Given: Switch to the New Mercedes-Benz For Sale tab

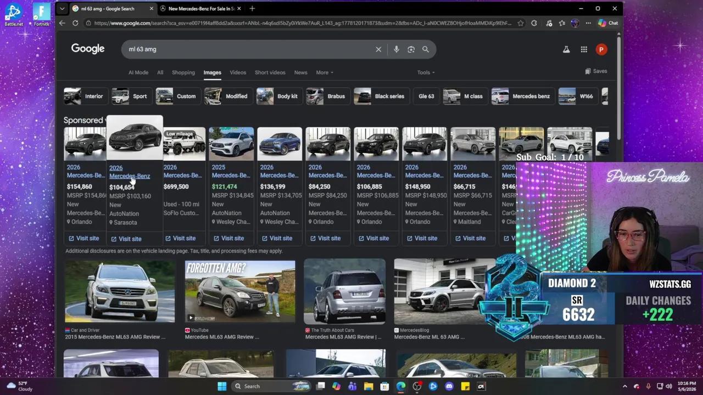Looking at the screenshot, I should click(200, 9).
